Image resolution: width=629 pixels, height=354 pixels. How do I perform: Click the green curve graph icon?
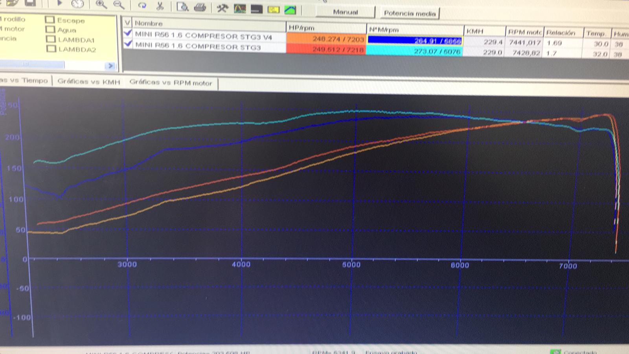pyautogui.click(x=290, y=9)
